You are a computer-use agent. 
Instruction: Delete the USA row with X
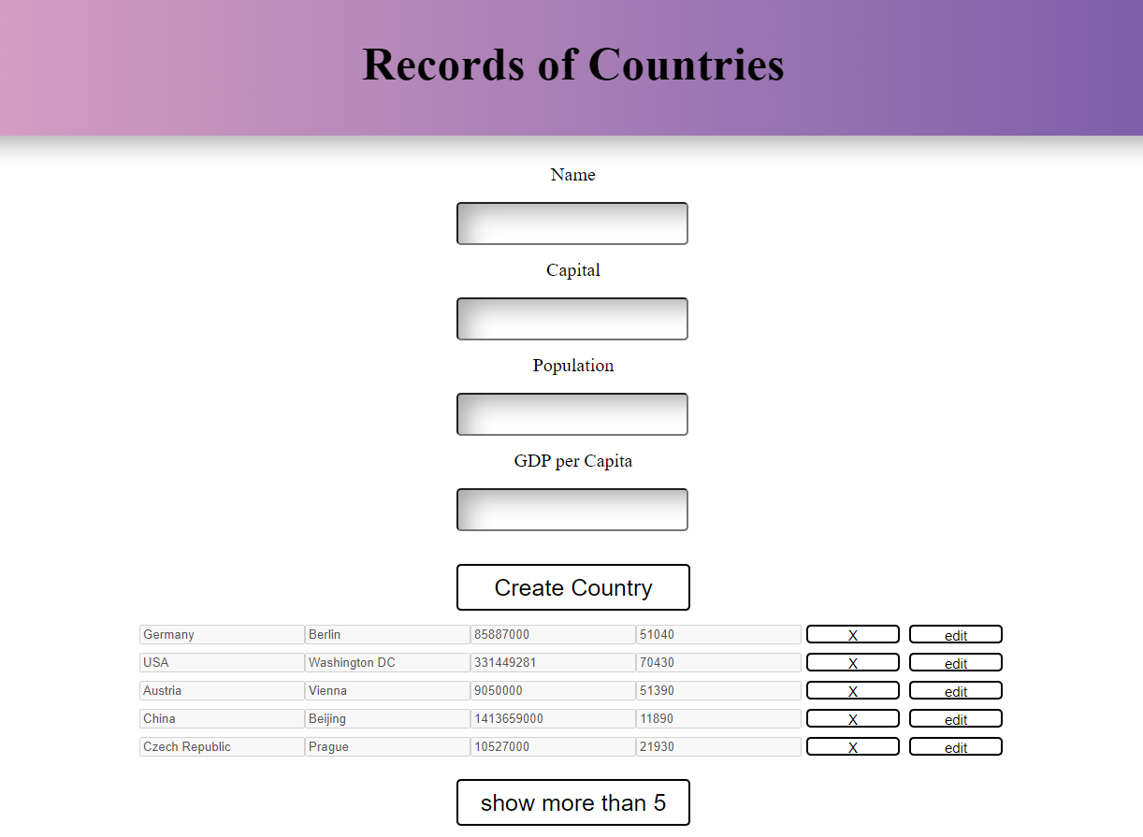[853, 662]
